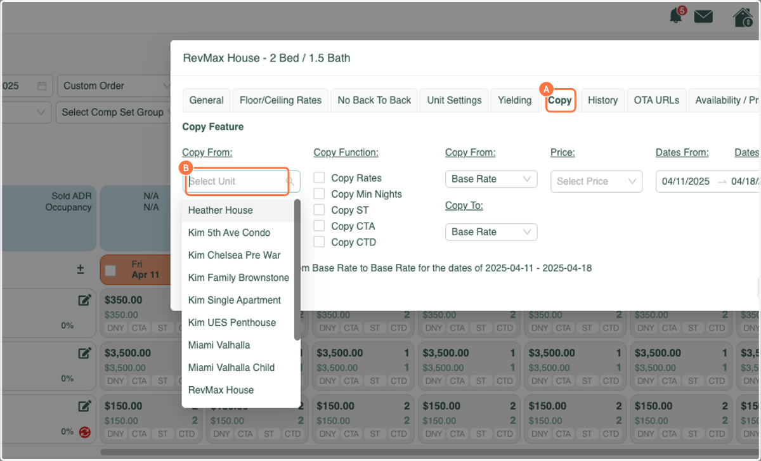
Task: Tick the Fri Apr 11 column checkbox
Action: click(x=110, y=270)
